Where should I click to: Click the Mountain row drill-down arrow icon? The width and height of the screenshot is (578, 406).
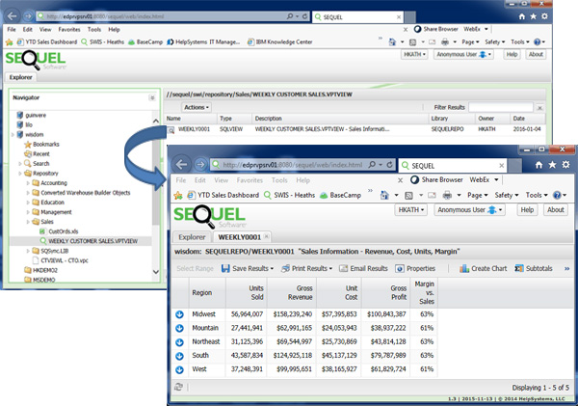[179, 328]
